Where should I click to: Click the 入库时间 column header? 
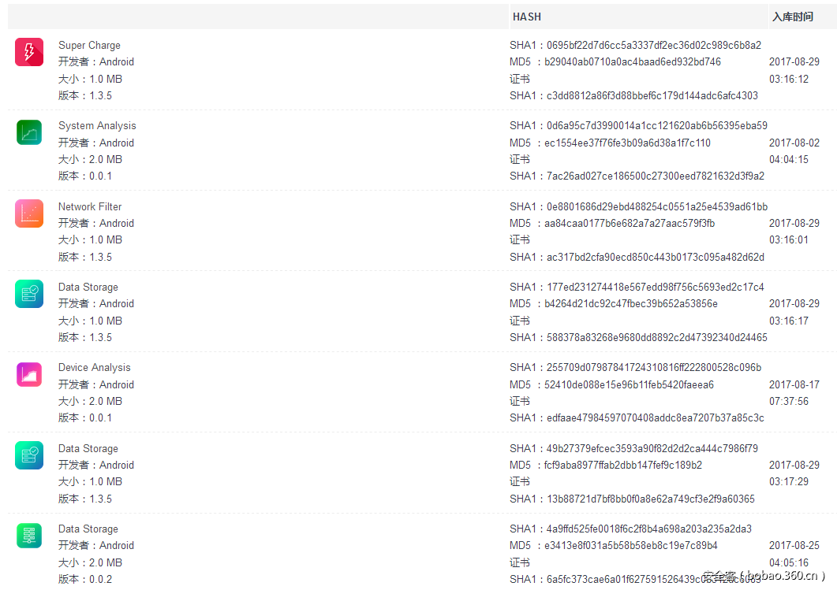tap(792, 17)
